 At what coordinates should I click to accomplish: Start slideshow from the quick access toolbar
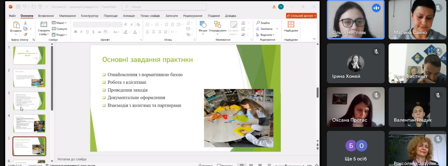coord(40,7)
